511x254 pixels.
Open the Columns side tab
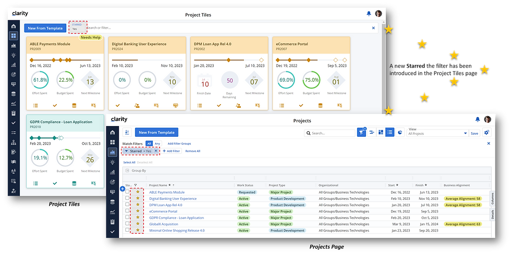492,198
